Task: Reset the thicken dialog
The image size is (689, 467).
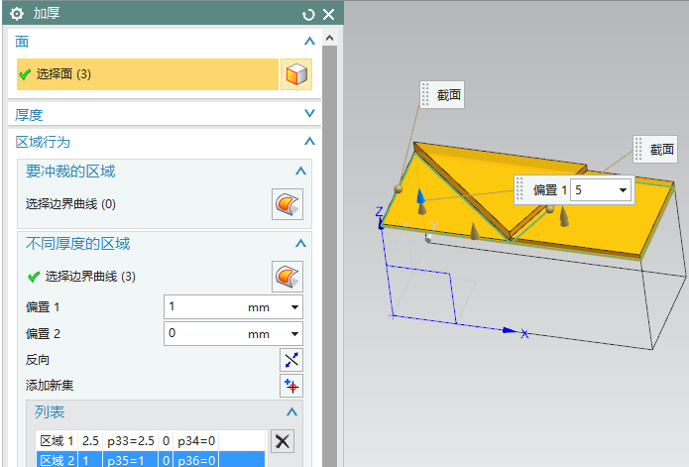Action: pos(308,14)
